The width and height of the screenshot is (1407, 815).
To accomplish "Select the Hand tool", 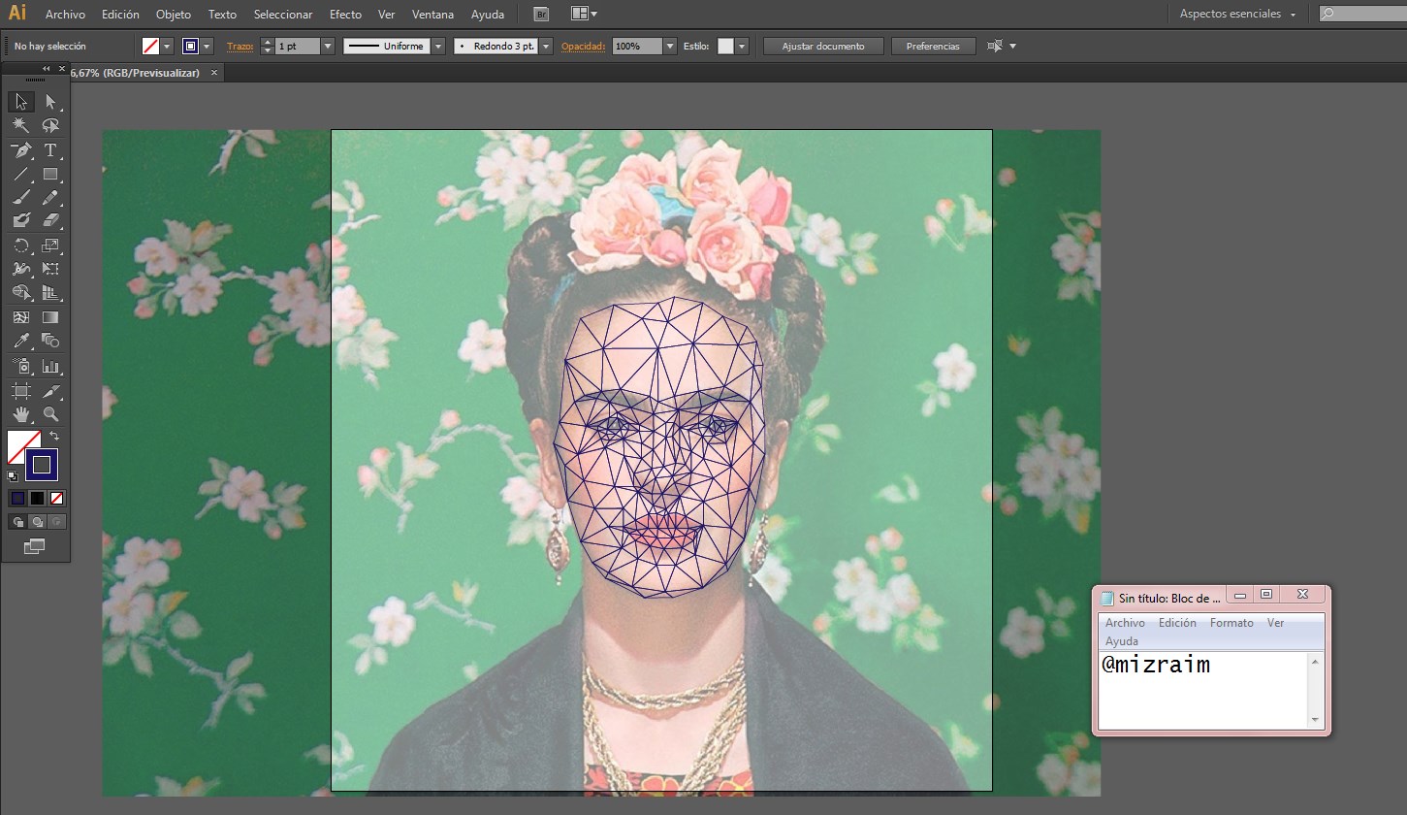I will [x=21, y=414].
